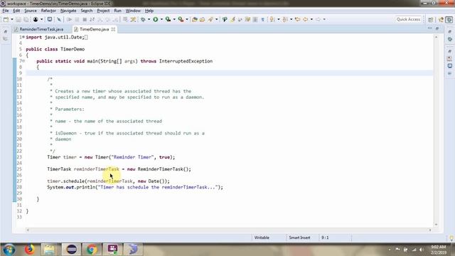Click the Save All icon

click(x=26, y=19)
